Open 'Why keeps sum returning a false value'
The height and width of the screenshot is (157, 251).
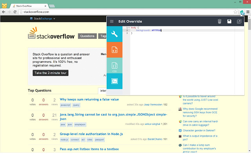89,99
